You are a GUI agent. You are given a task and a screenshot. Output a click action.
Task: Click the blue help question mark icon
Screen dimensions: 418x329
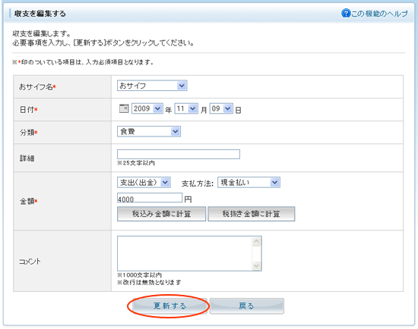pos(346,13)
